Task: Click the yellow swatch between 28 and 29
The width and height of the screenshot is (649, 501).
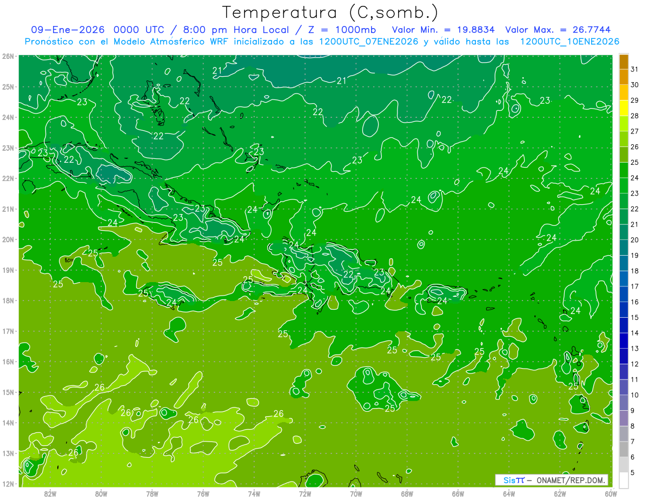Action: (624, 108)
